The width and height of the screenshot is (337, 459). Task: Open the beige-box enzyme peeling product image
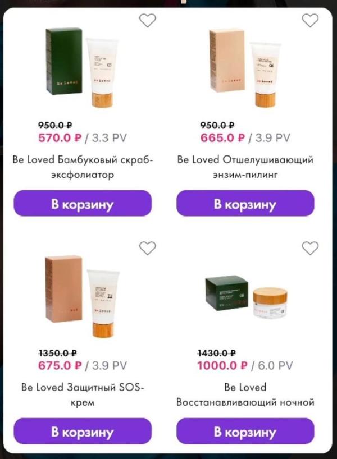245,68
